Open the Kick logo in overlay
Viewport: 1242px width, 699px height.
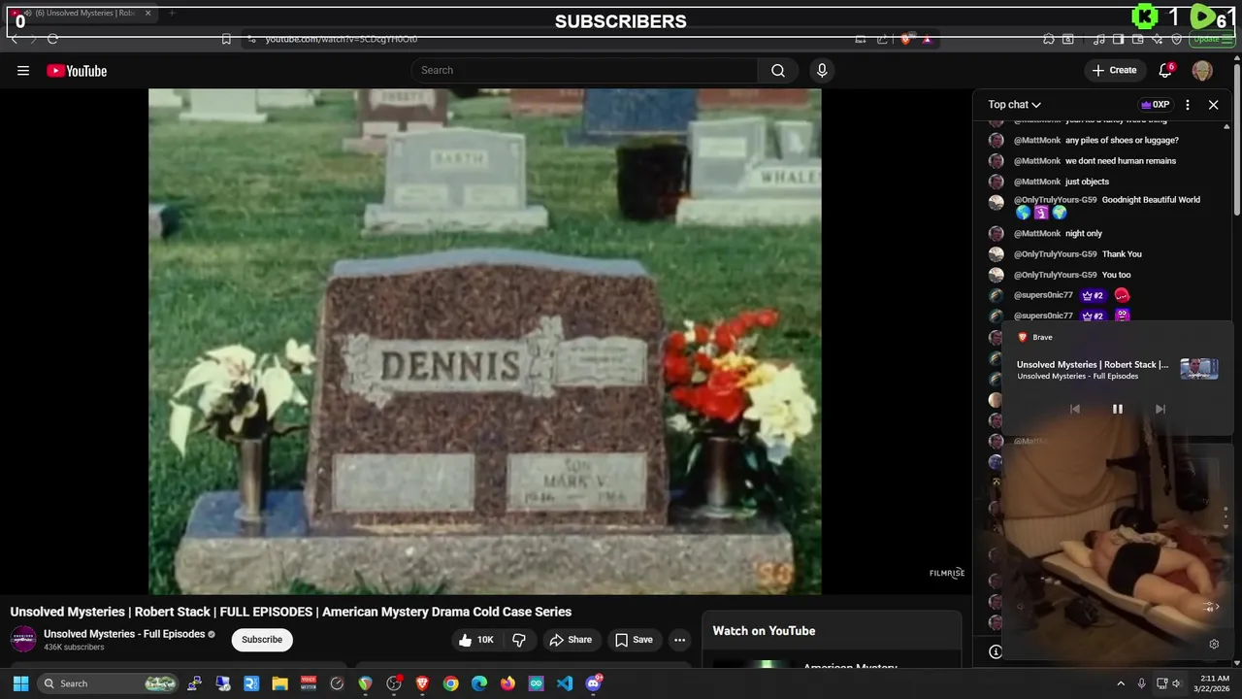tap(1145, 17)
